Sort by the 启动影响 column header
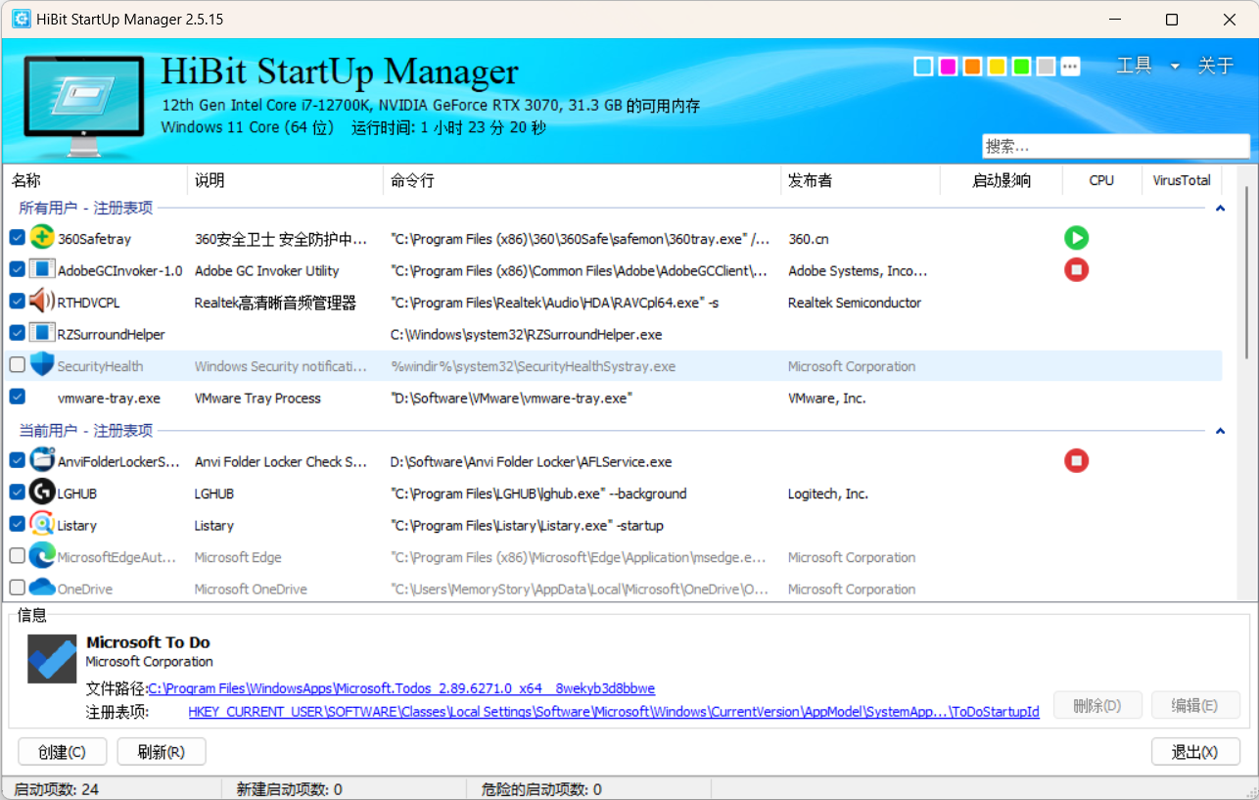This screenshot has height=800, width=1259. tap(1002, 180)
